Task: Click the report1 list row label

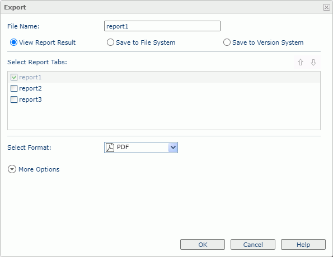Action: 30,77
